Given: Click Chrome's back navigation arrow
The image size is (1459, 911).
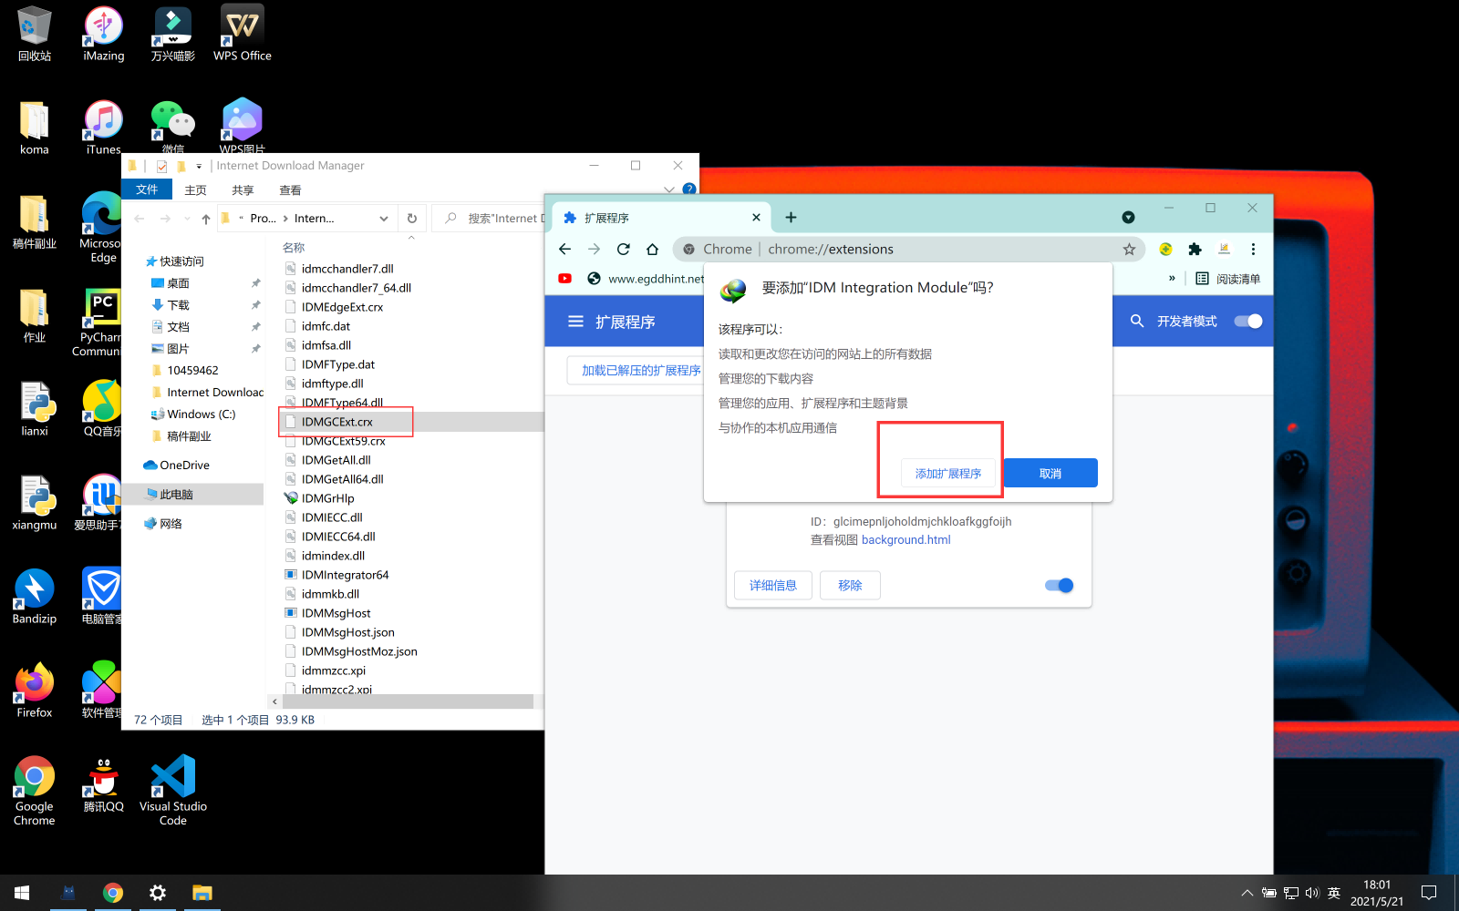Looking at the screenshot, I should 564,249.
